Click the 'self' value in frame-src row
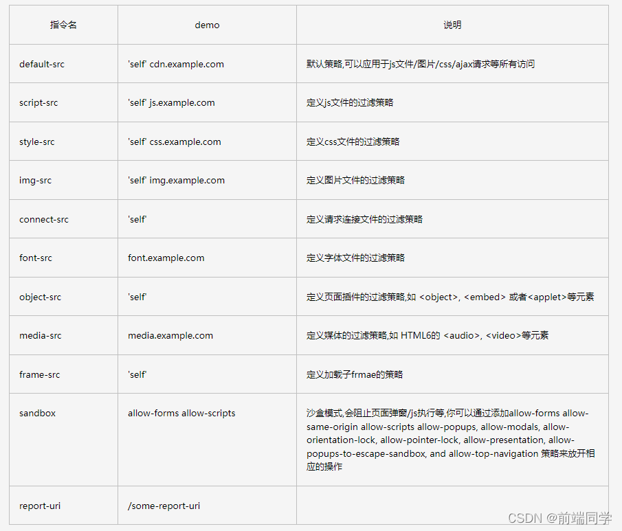Image resolution: width=622 pixels, height=531 pixels. click(137, 375)
